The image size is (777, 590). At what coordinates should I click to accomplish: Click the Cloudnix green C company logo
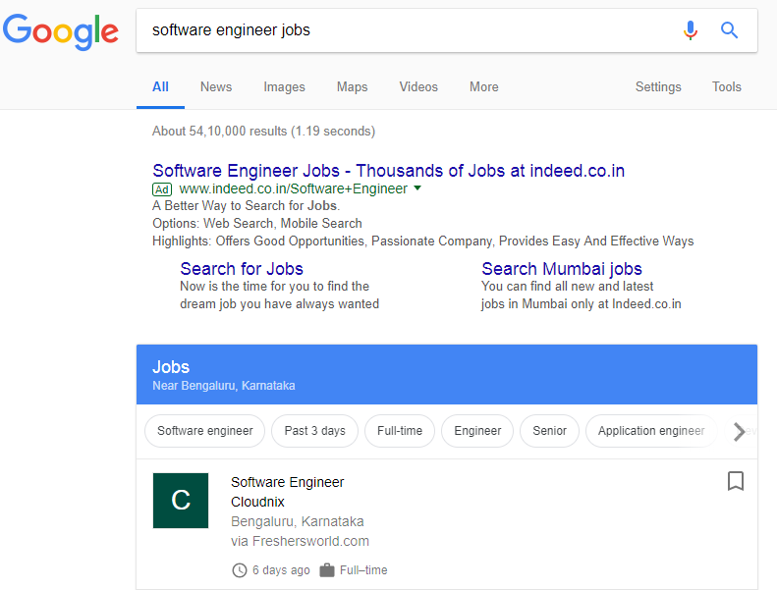click(181, 501)
